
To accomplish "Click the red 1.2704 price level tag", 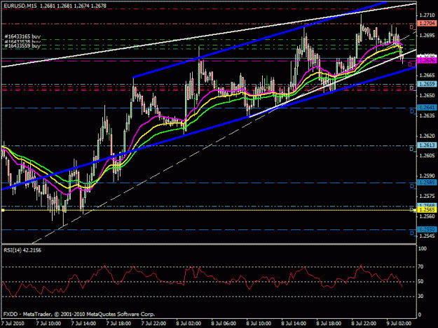I will pyautogui.click(x=427, y=23).
